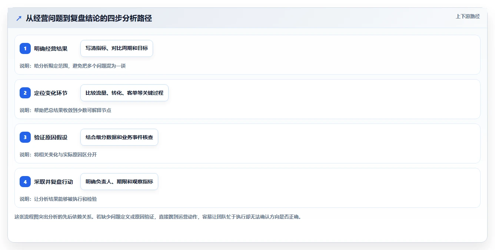Click the arrow icon beside the title
This screenshot has width=495, height=250.
tap(19, 18)
